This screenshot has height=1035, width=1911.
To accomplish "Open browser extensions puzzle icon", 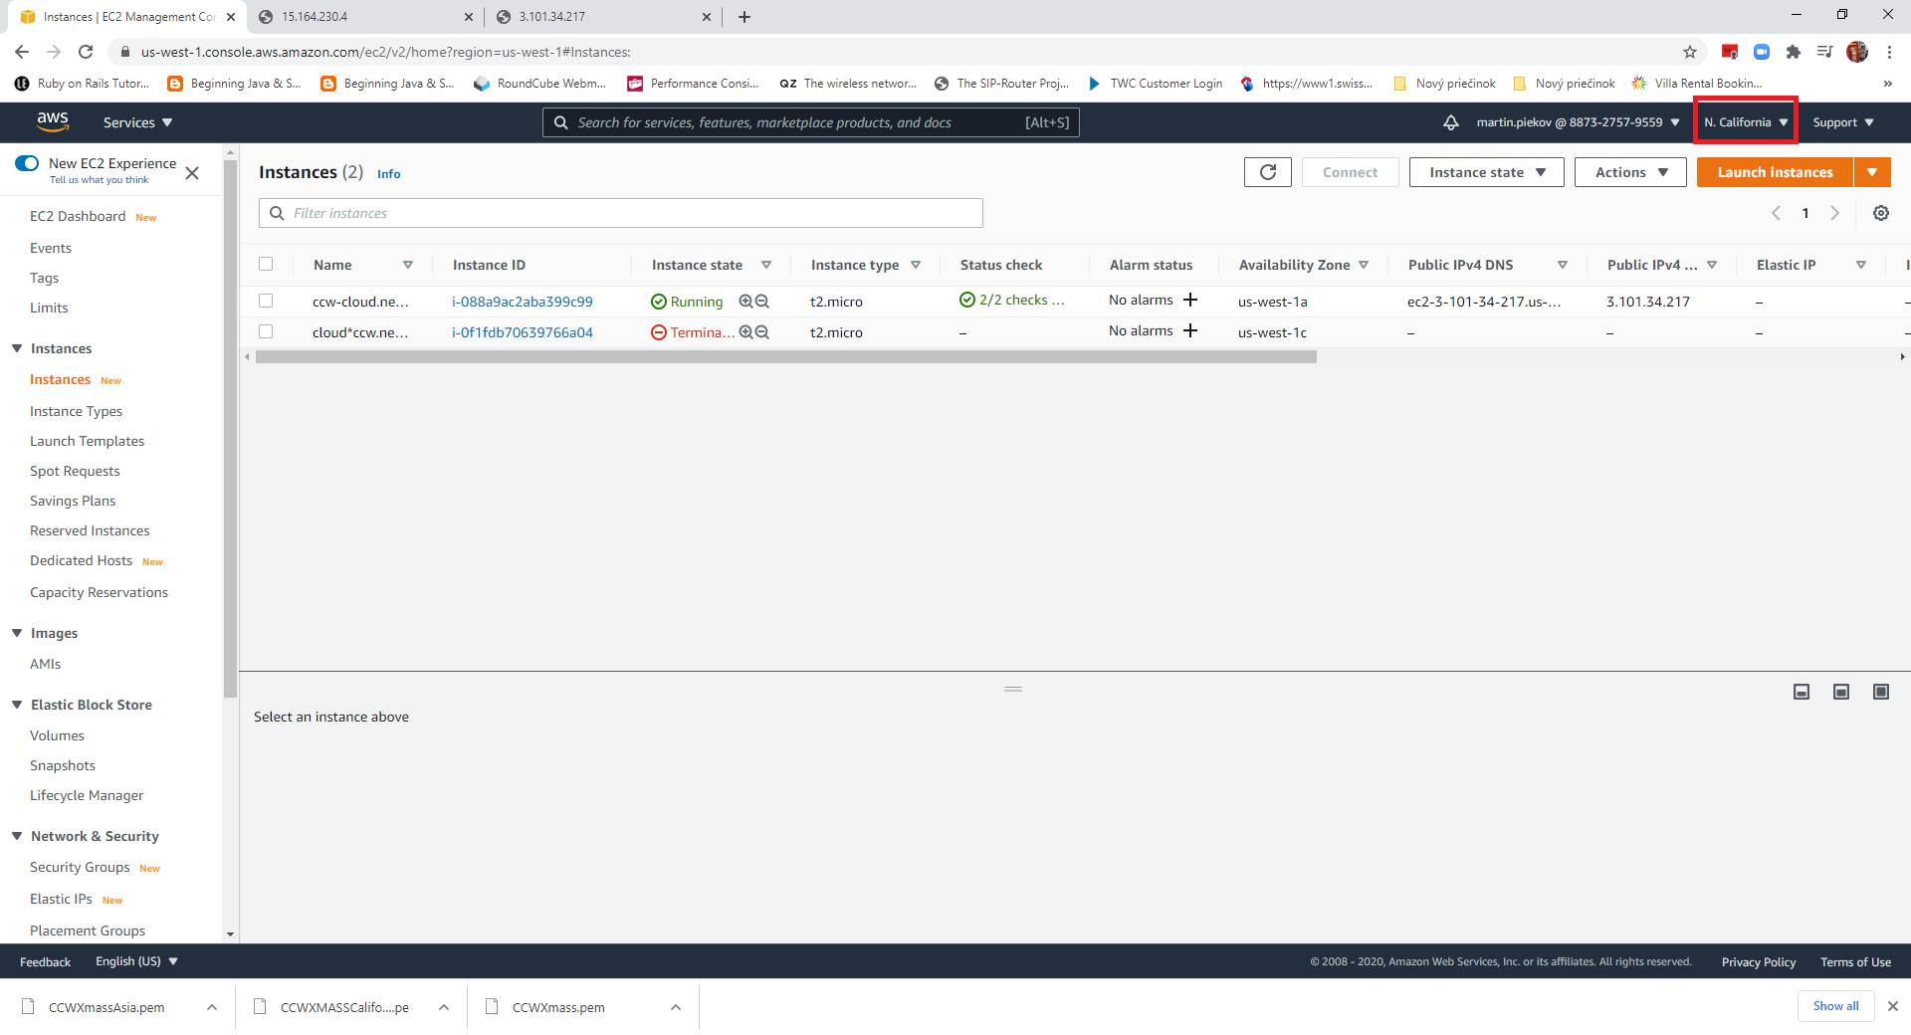I will coord(1794,52).
